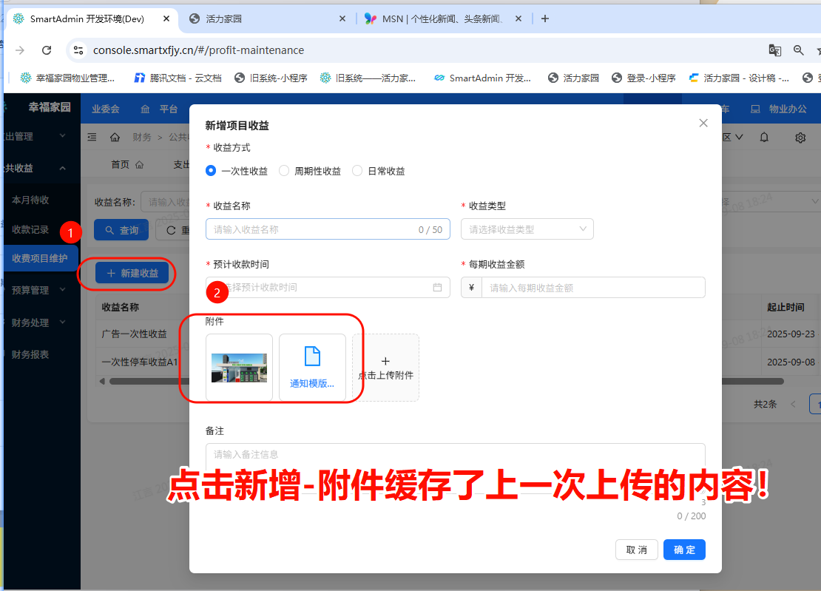821x591 pixels.
Task: Select the 一次性收益 radio option
Action: tap(211, 171)
